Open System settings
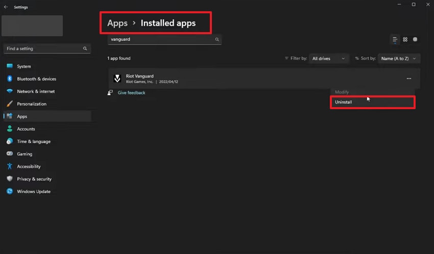Image resolution: width=434 pixels, height=254 pixels. (47, 66)
